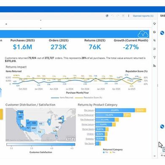Select Florida (FL) on the map
The image size is (165, 165).
[x=56, y=136]
